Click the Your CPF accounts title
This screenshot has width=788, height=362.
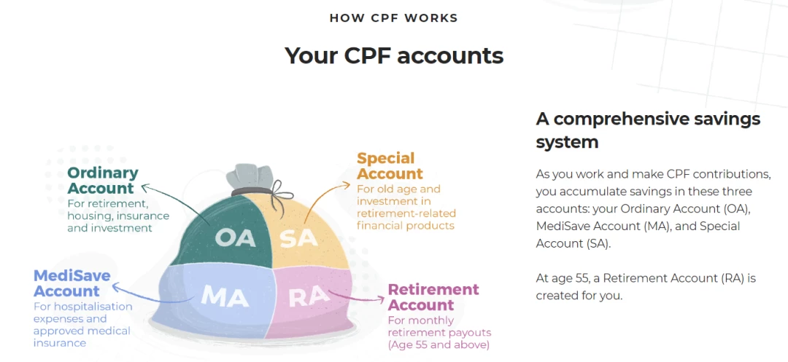pyautogui.click(x=394, y=55)
